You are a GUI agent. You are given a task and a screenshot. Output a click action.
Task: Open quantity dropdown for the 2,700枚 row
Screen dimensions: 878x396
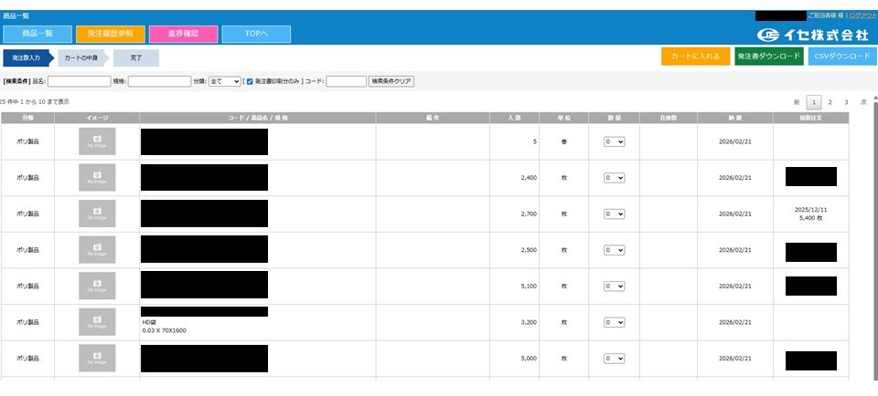coord(614,214)
